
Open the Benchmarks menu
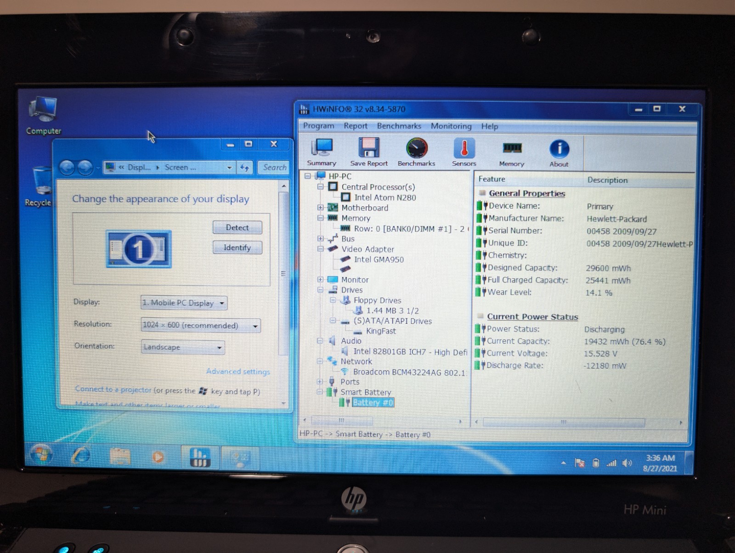tap(399, 126)
